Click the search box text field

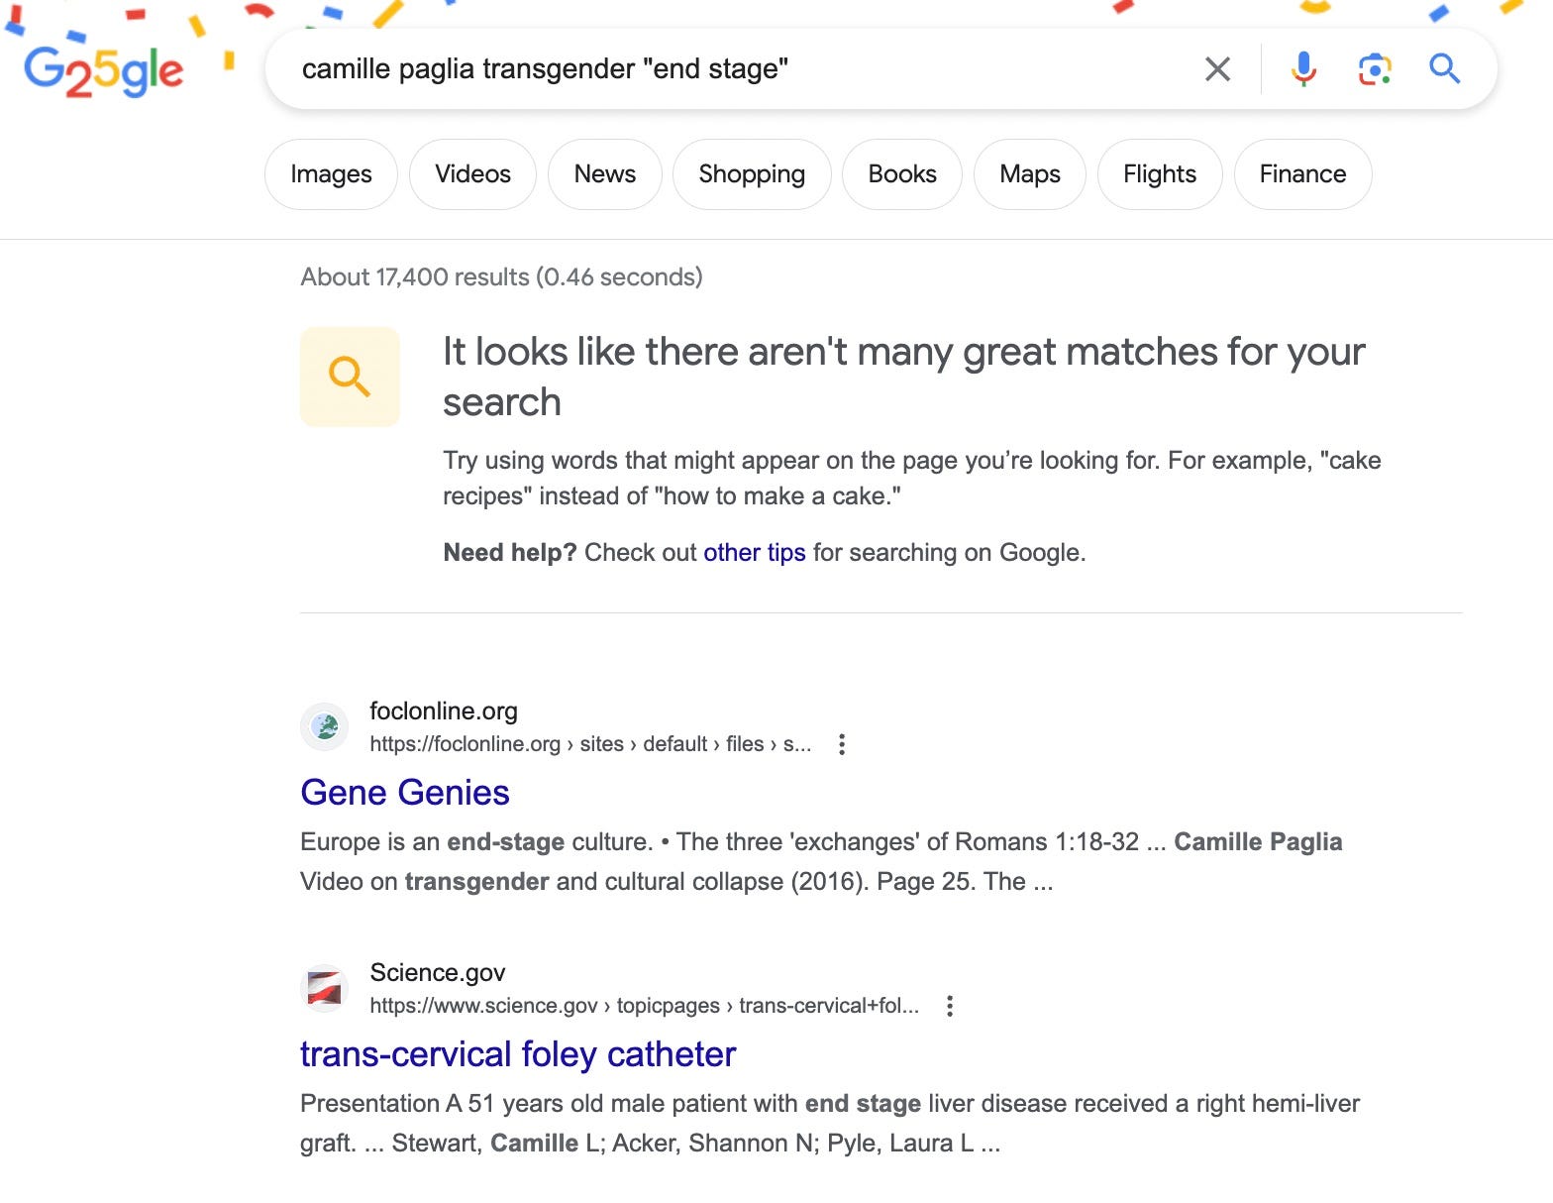click(x=733, y=69)
